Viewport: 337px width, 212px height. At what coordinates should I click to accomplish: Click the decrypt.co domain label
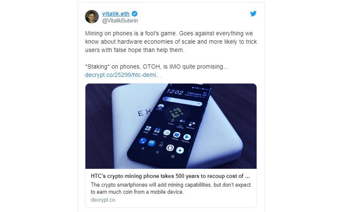click(x=103, y=200)
